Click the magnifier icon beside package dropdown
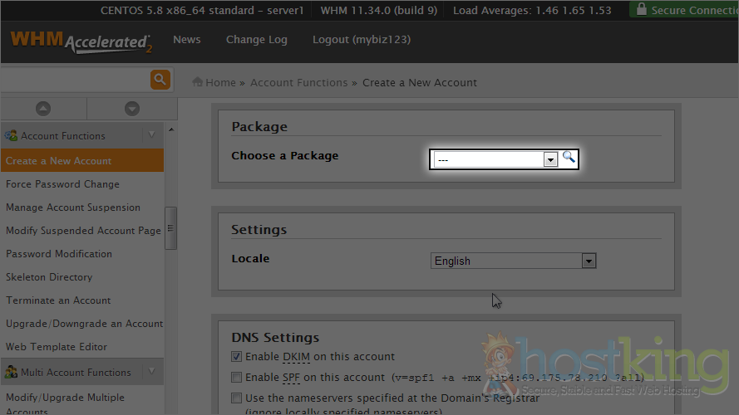The image size is (739, 415). tap(569, 158)
